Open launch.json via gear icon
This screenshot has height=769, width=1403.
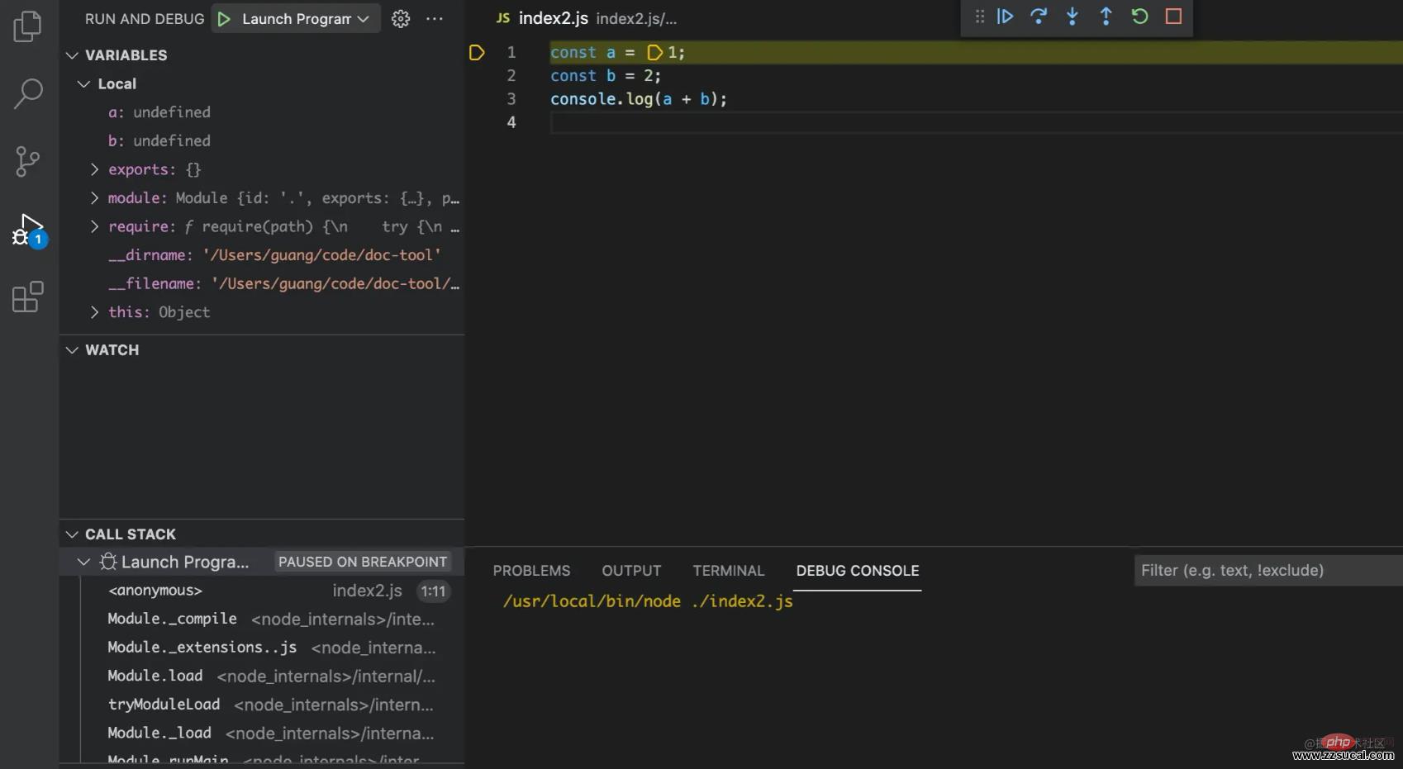coord(401,19)
